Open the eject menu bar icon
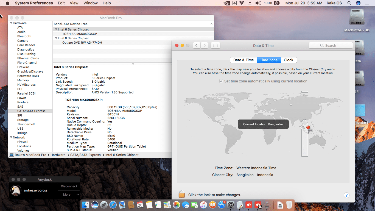Screen dimensions: 375x211 [x=250, y=3]
